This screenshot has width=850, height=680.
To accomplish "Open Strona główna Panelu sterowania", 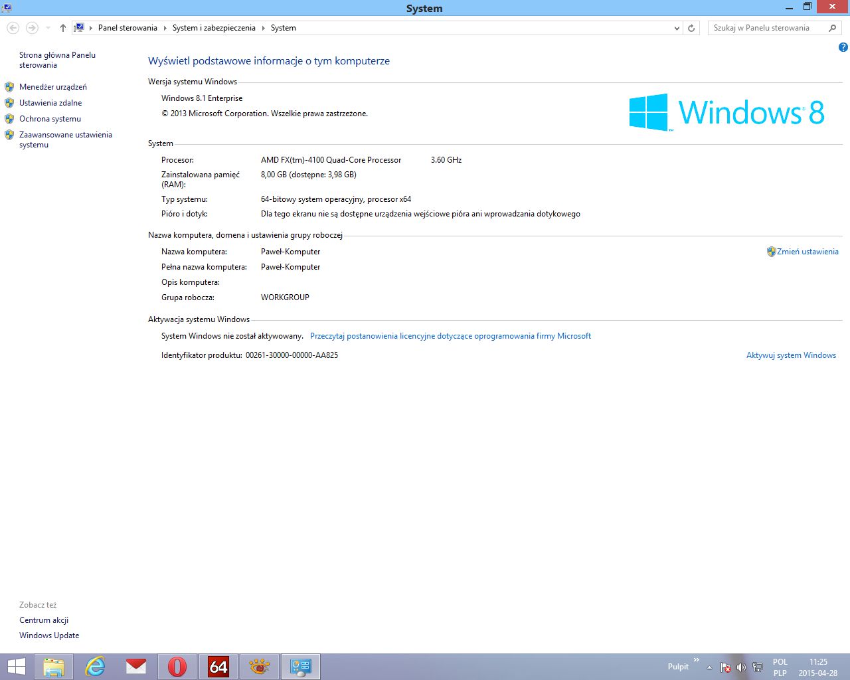I will click(57, 60).
